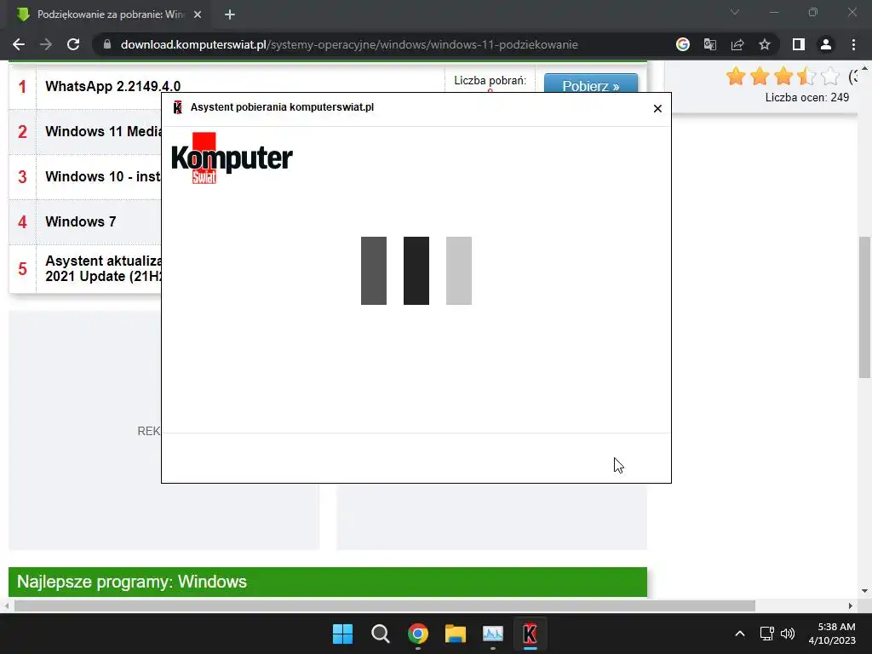Close the Asystent pobierania dialog

click(x=657, y=108)
